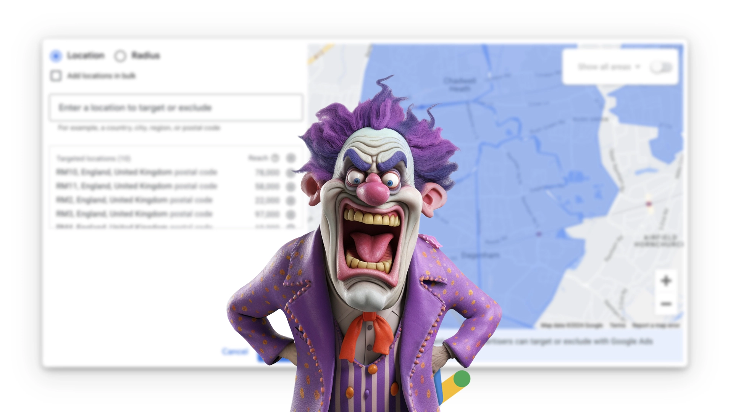733x412 pixels.
Task: Click the location target input field
Action: click(x=176, y=107)
